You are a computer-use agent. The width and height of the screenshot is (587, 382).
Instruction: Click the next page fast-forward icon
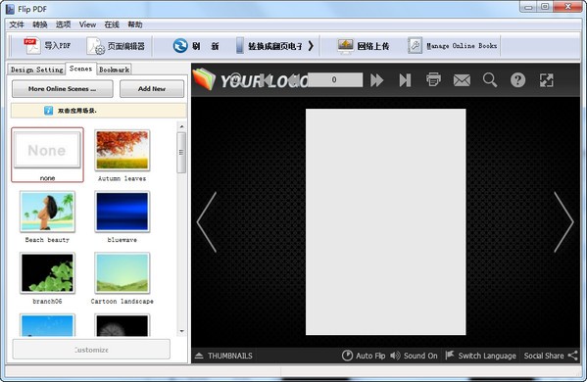tap(376, 80)
